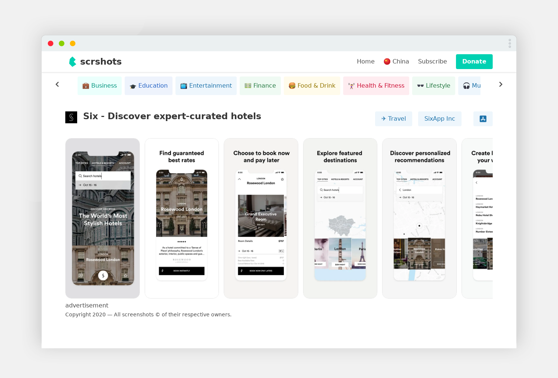This screenshot has width=558, height=378.
Task: Open the Subscribe page
Action: 433,61
